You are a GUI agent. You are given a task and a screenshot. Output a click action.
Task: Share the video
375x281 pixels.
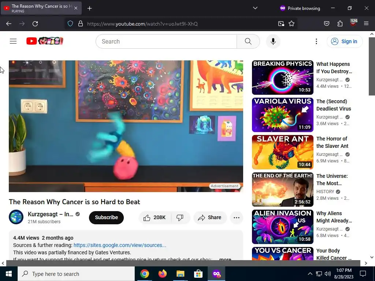[x=210, y=217]
